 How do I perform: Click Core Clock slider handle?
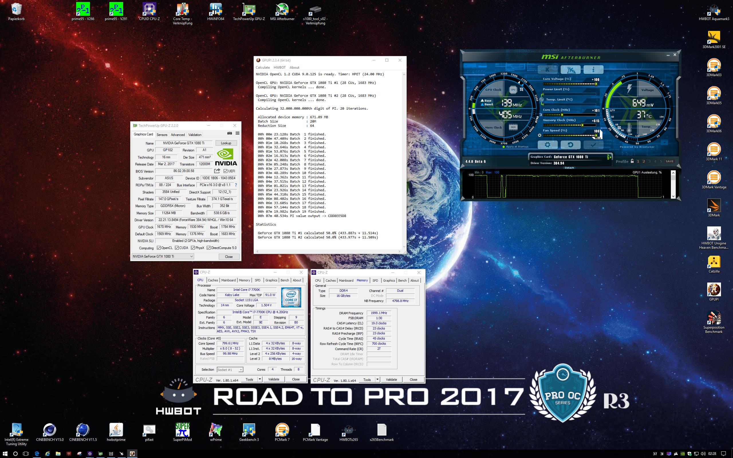click(562, 115)
